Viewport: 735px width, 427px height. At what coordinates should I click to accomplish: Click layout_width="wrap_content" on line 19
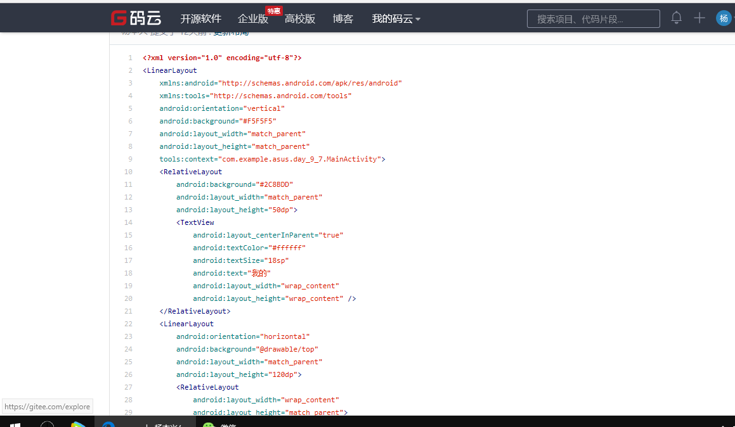266,286
